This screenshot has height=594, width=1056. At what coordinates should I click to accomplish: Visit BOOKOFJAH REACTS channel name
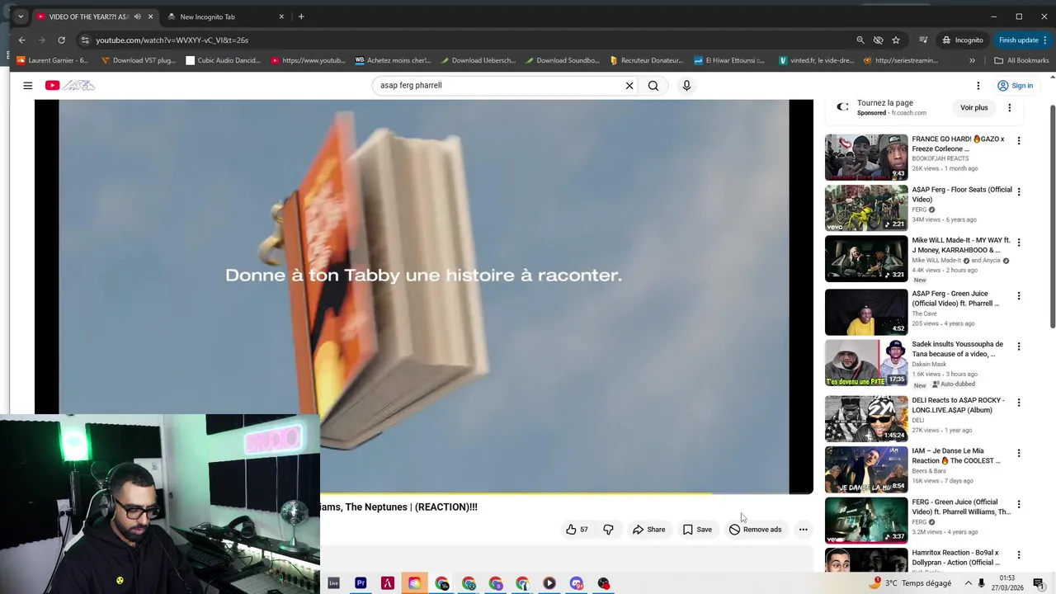pos(940,158)
